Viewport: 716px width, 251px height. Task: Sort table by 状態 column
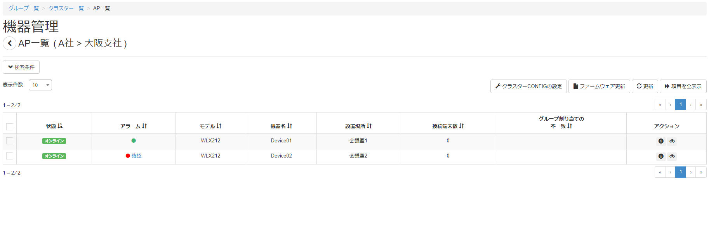[x=54, y=126]
